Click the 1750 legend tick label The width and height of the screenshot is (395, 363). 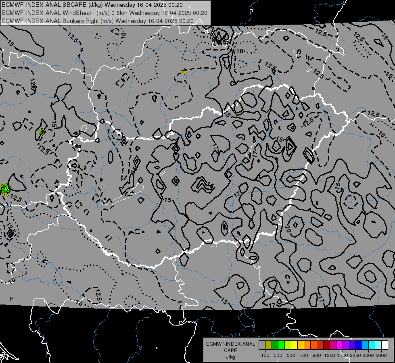(343, 355)
